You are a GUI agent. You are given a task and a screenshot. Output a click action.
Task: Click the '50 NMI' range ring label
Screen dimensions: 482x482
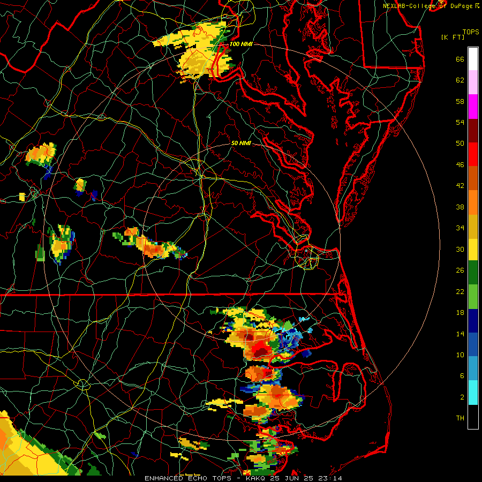click(x=241, y=143)
